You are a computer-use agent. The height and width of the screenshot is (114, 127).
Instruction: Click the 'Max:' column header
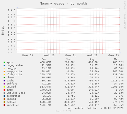point(117,59)
